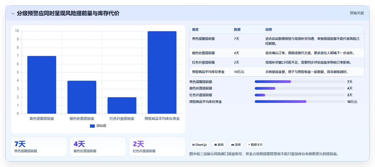Click the 红色升级提前量 bar in the chart

click(x=122, y=106)
